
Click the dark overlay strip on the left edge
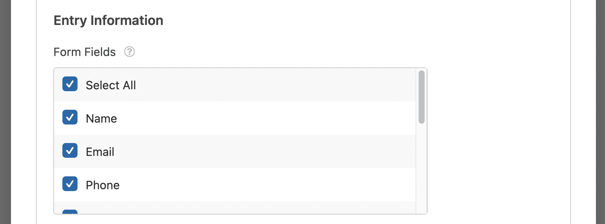coord(5,112)
